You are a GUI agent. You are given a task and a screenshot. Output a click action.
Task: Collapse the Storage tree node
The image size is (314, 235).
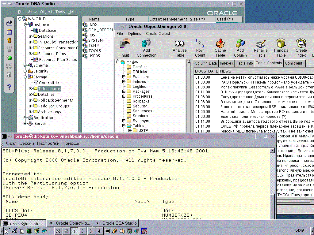[x=25, y=77]
